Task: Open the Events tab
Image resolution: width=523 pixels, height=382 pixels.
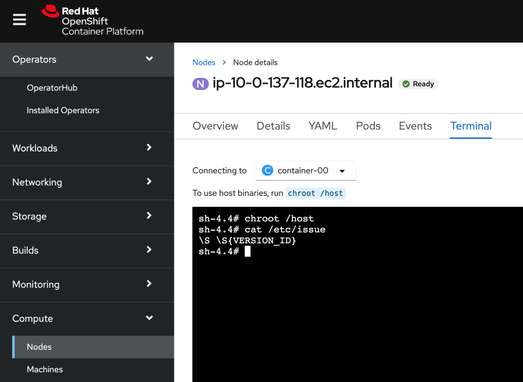Action: coord(415,126)
